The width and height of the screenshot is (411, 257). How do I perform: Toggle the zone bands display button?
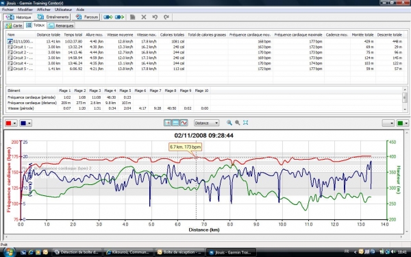175,123
